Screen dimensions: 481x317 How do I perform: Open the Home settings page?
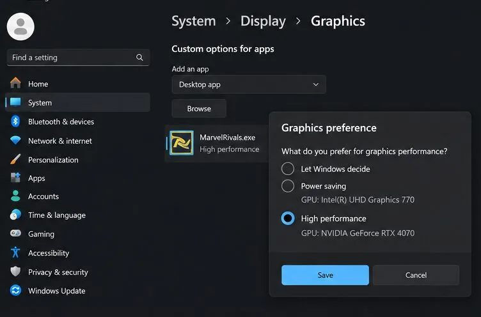tap(78, 84)
